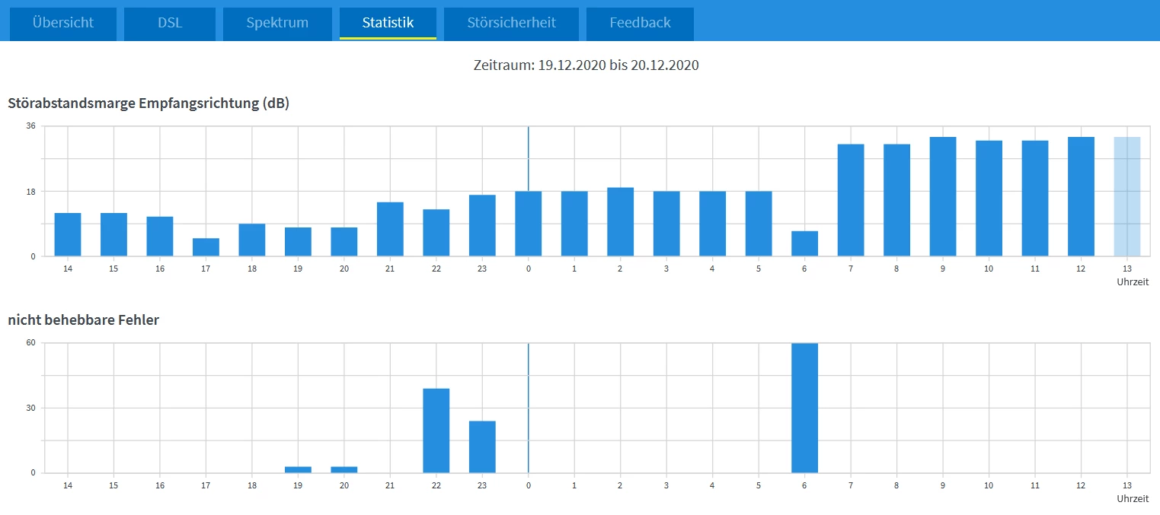This screenshot has width=1160, height=515.
Task: Click the hour 10 bar in Störabstandsmarge chart
Action: pyautogui.click(x=989, y=199)
